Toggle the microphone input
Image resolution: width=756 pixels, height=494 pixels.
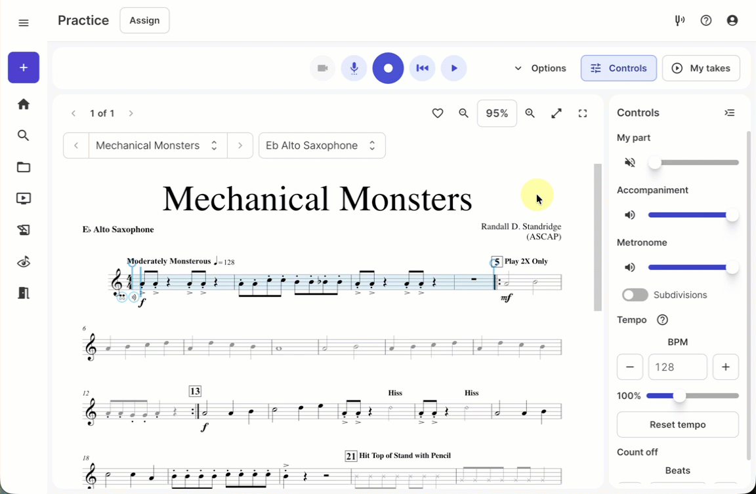354,68
